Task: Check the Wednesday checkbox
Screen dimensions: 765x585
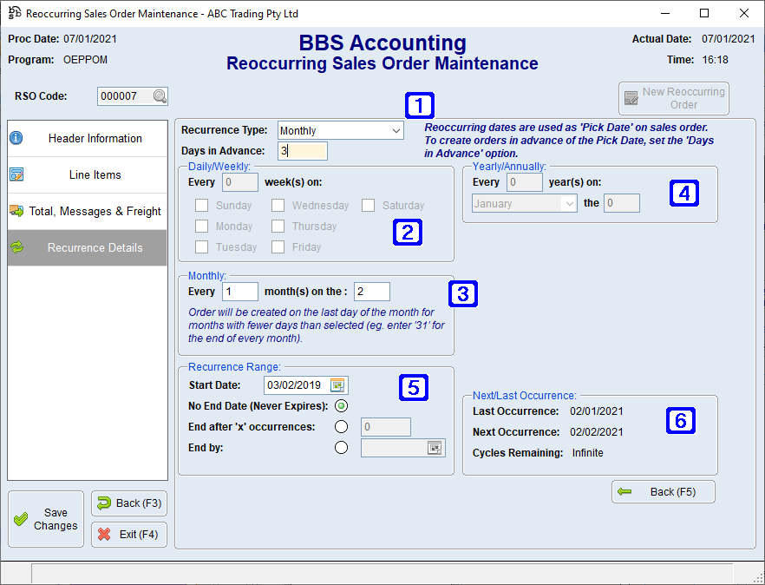Action: (278, 205)
